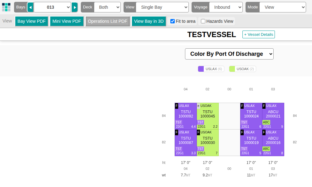The image size is (312, 187).
Task: Click the USOAK green legend swatch
Action: [x=232, y=69]
